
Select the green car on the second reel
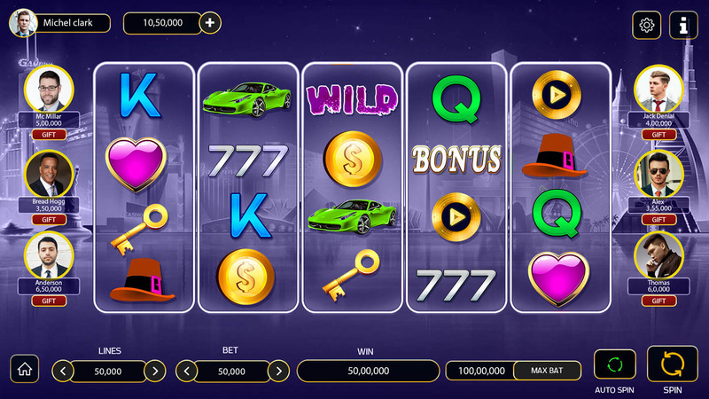247,99
